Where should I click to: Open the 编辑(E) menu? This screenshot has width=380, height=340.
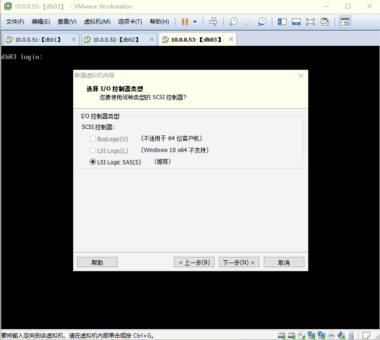(x=41, y=22)
